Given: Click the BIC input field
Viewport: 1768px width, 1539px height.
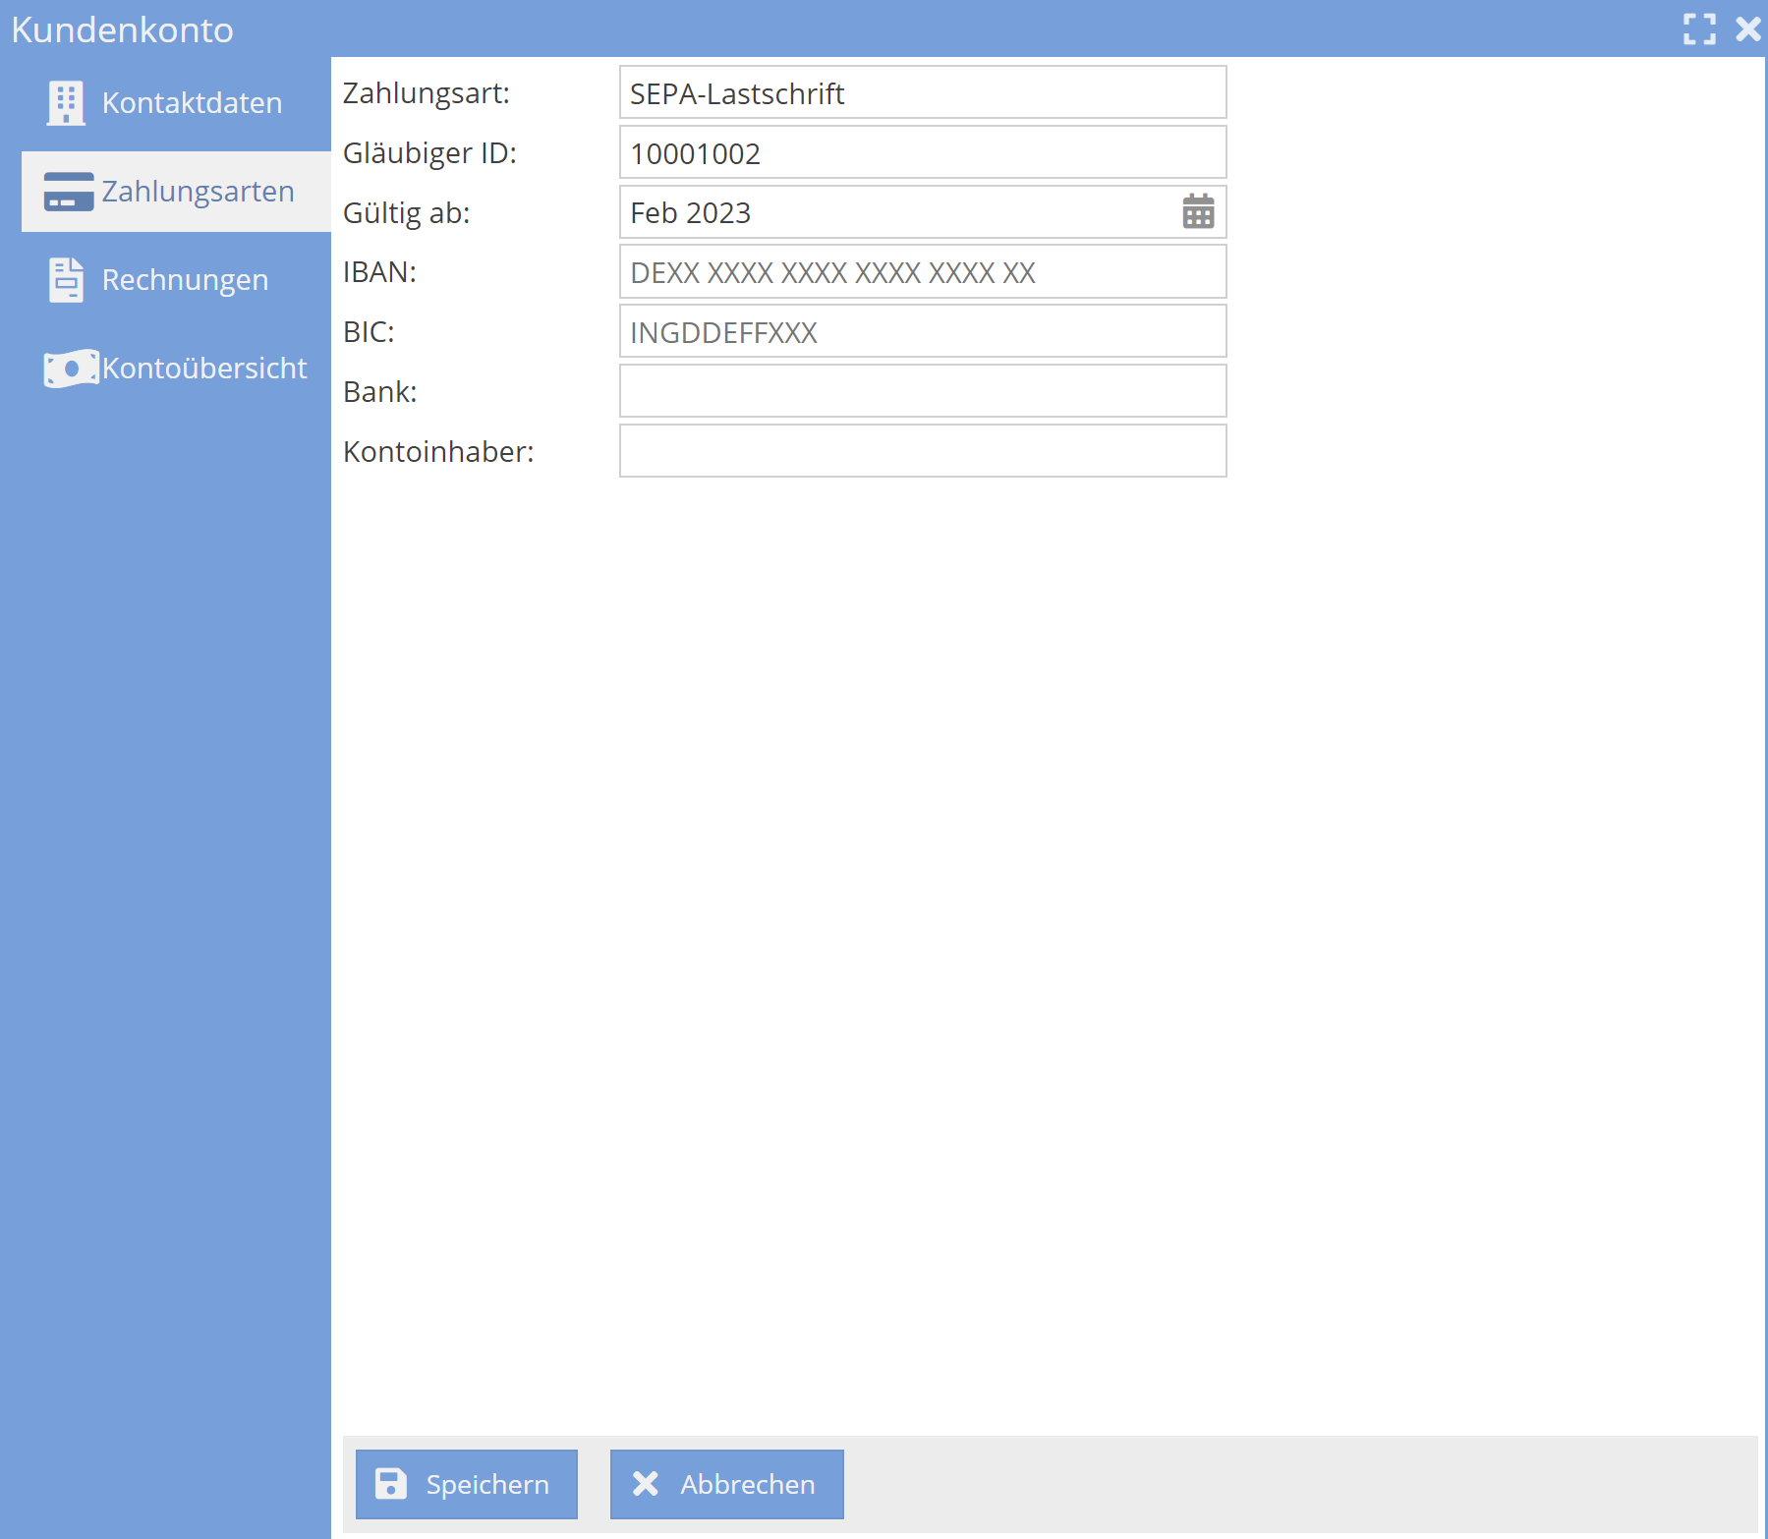Looking at the screenshot, I should tap(922, 332).
